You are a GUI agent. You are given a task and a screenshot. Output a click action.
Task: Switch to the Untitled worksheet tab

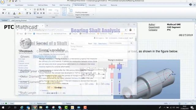click(x=5, y=20)
